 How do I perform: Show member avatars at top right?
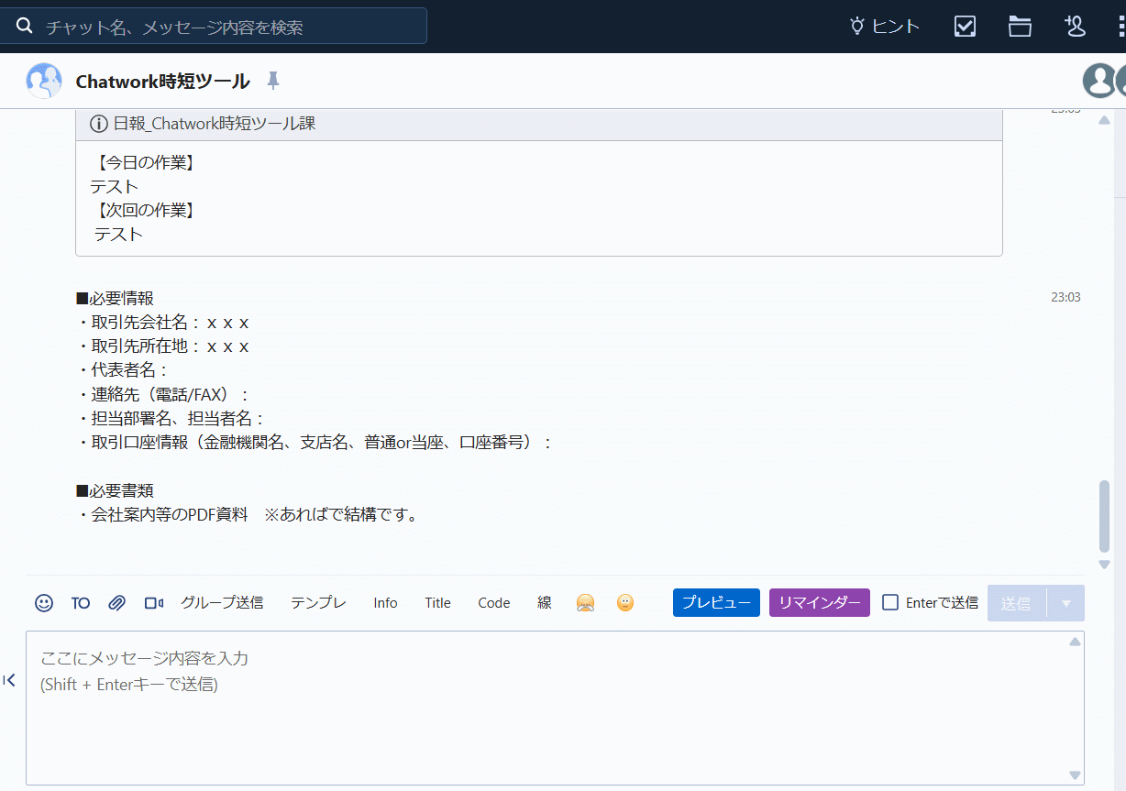[x=1104, y=81]
